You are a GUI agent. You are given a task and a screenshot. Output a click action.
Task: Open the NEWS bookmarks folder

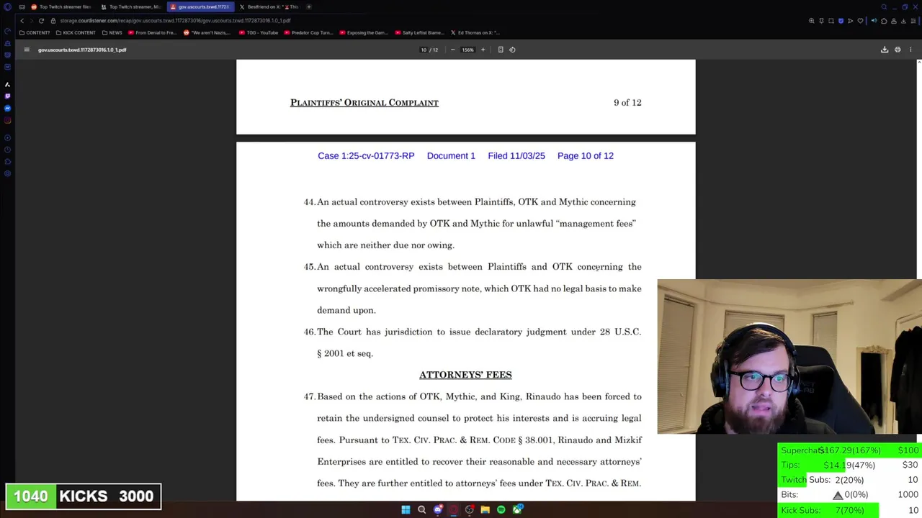click(x=112, y=32)
